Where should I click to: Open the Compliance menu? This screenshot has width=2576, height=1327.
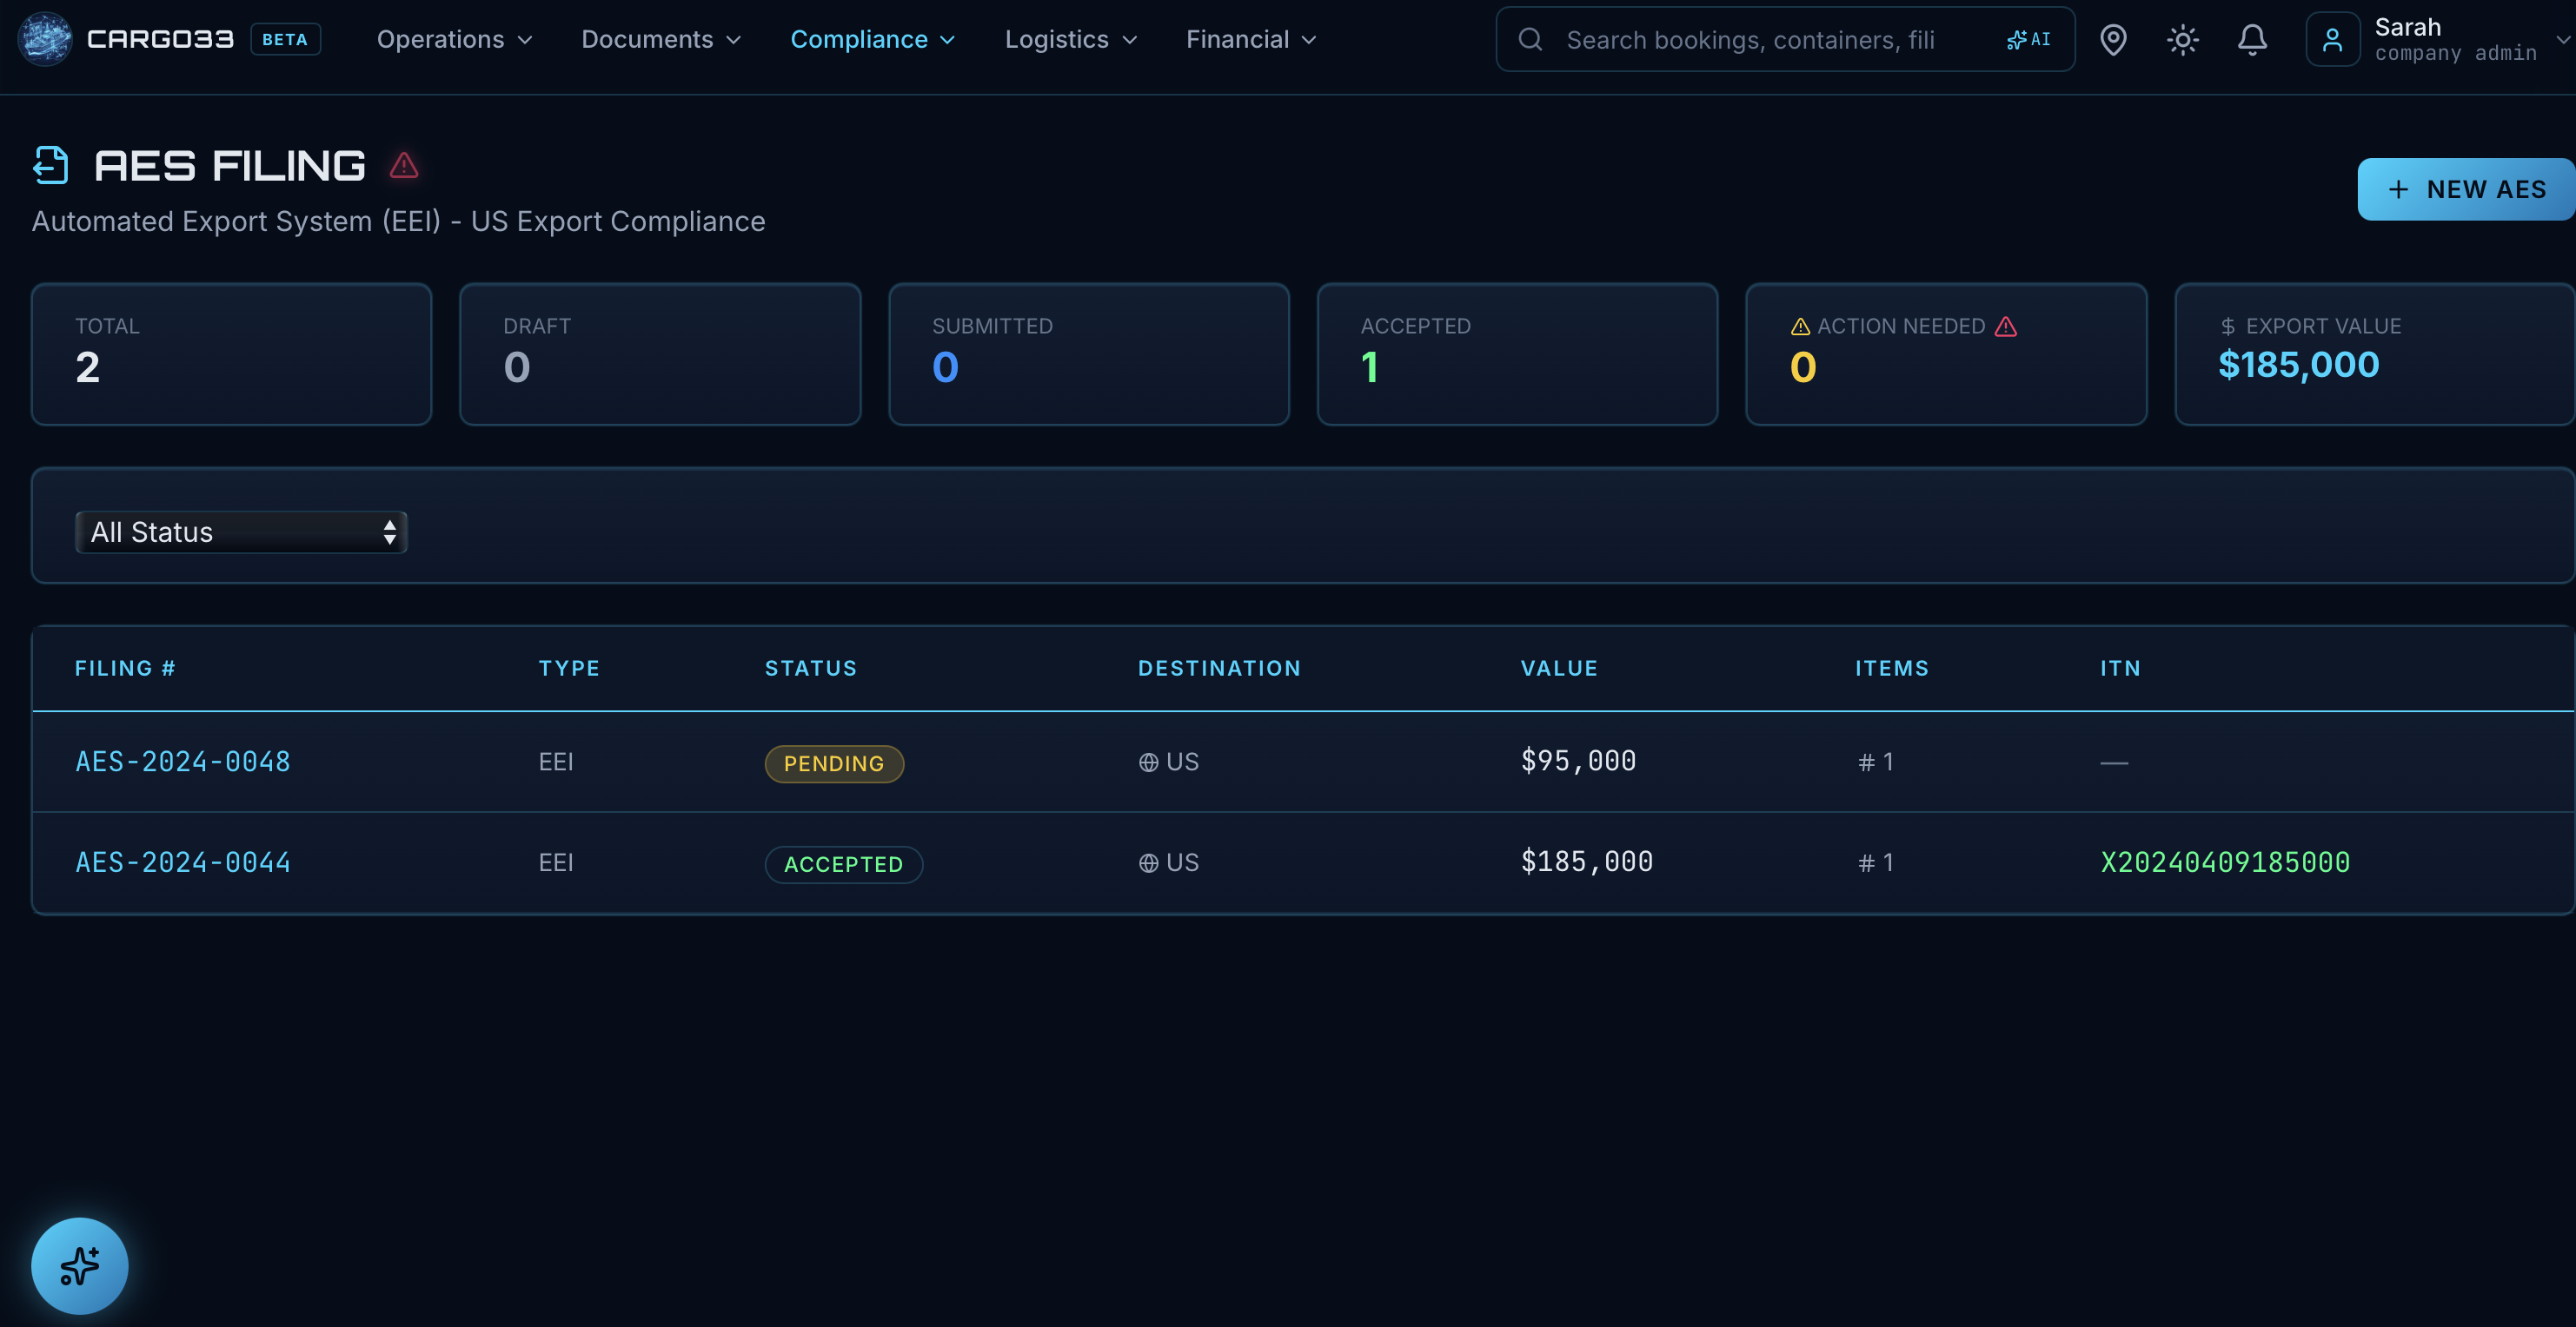tap(872, 40)
